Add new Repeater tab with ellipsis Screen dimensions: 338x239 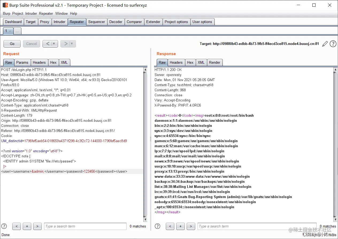[17, 31]
